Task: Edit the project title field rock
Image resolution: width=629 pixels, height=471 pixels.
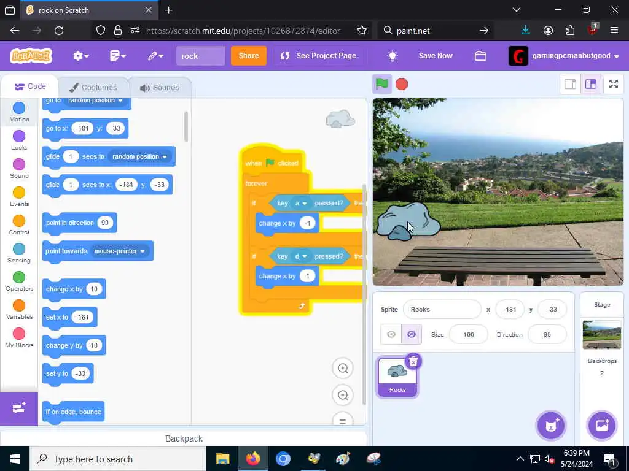Action: tap(201, 56)
